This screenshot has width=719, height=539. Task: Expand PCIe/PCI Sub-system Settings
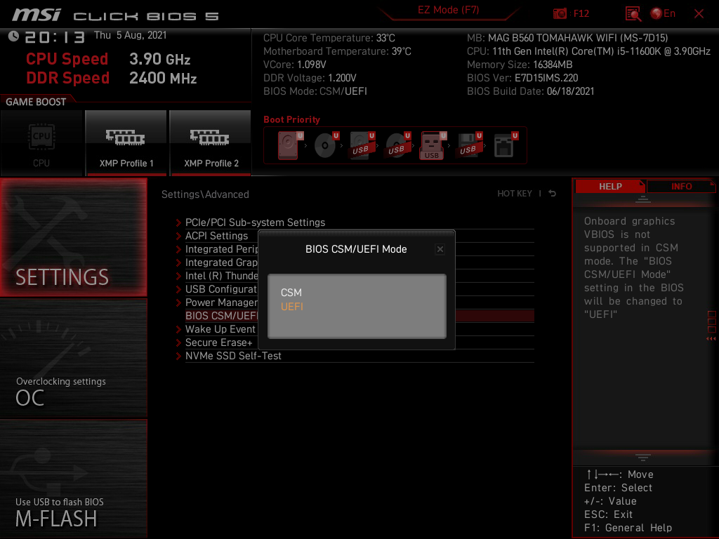[x=355, y=222]
